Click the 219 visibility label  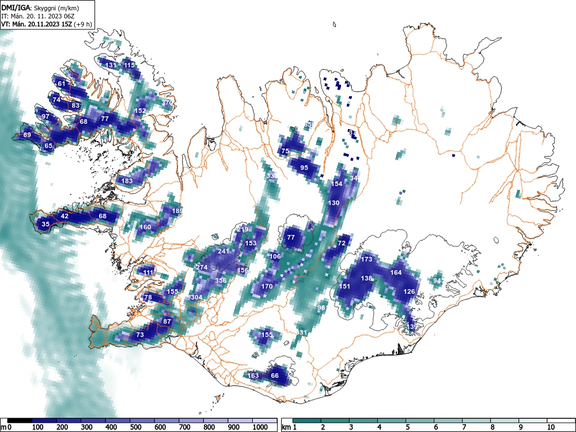[242, 229]
